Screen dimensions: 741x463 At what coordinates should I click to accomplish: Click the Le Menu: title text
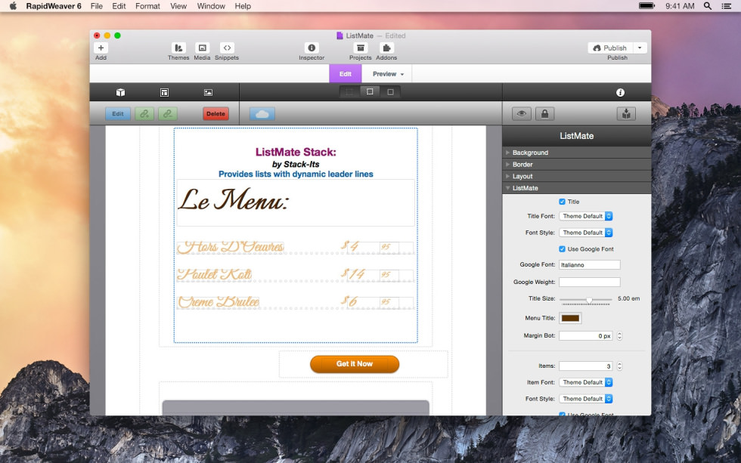[234, 200]
